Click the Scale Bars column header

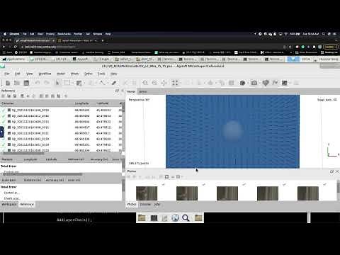(x=9, y=180)
